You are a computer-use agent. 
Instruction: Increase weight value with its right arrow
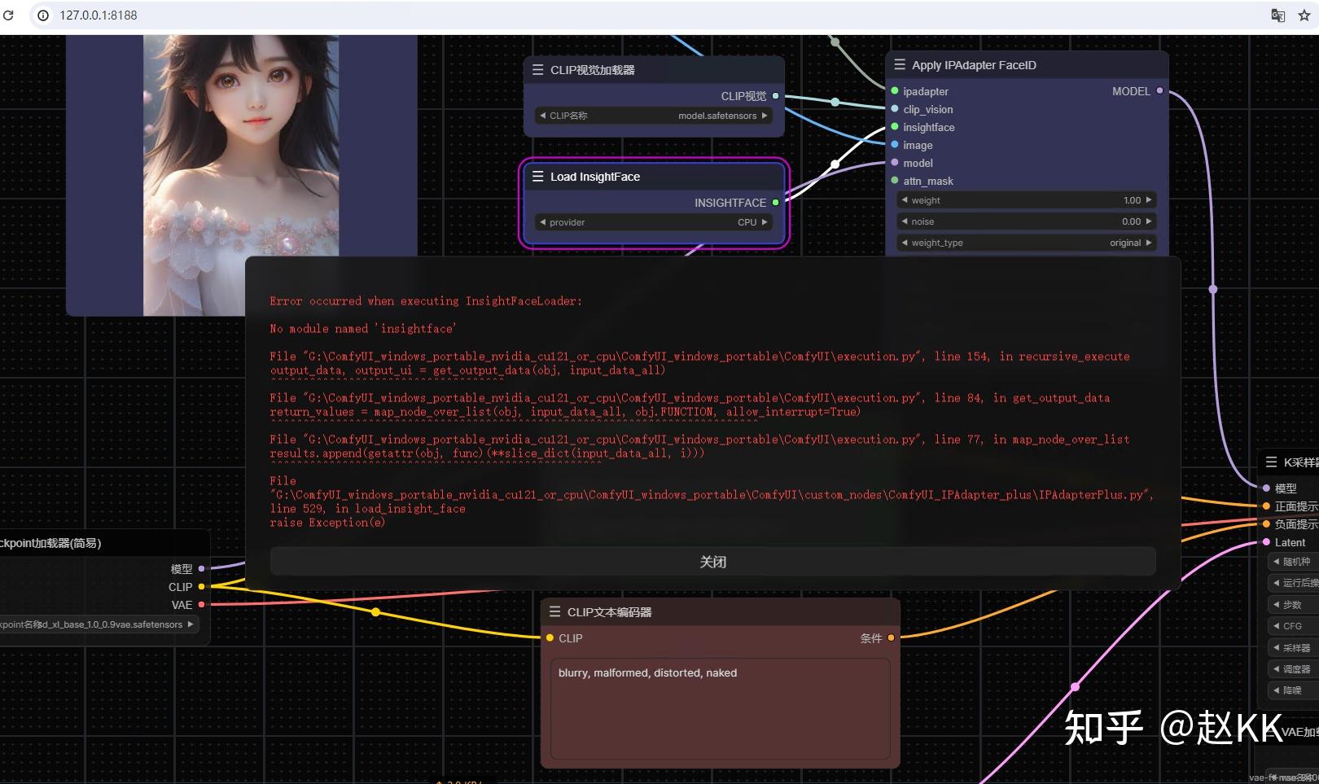pos(1147,199)
